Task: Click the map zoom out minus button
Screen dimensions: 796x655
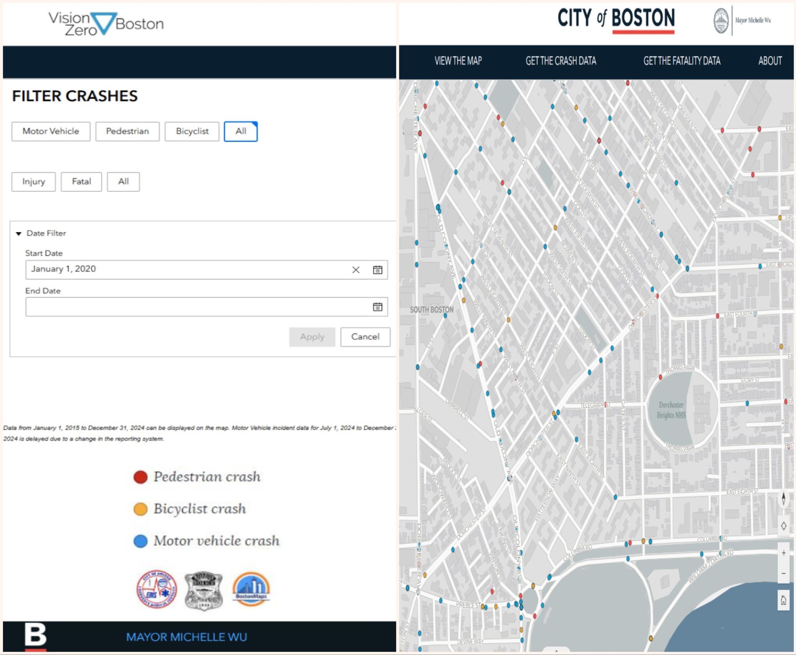Action: (x=784, y=573)
